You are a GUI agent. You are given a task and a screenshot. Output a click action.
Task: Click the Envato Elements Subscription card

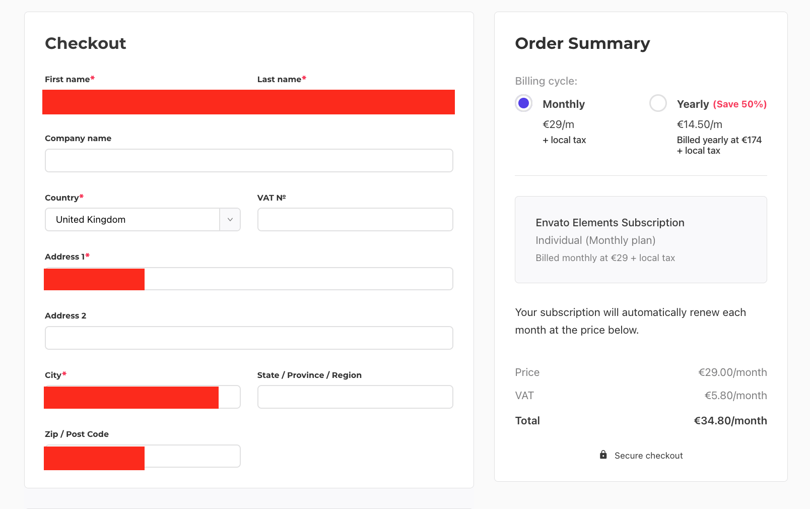[x=641, y=239]
